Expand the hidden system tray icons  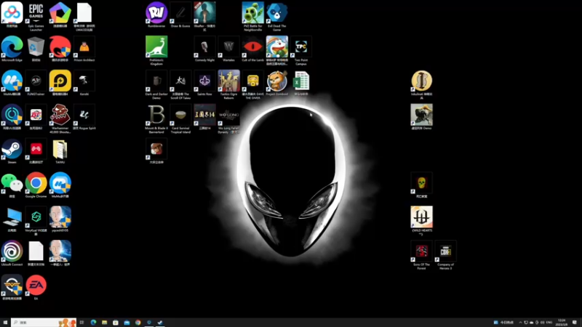(x=520, y=323)
